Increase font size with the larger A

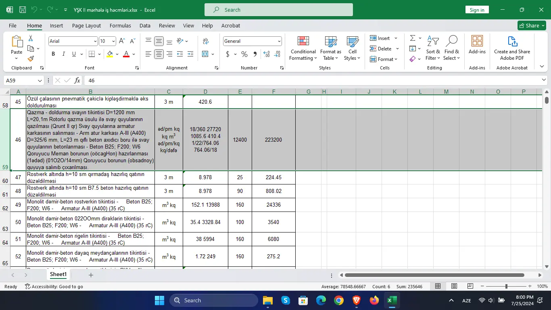tap(122, 41)
